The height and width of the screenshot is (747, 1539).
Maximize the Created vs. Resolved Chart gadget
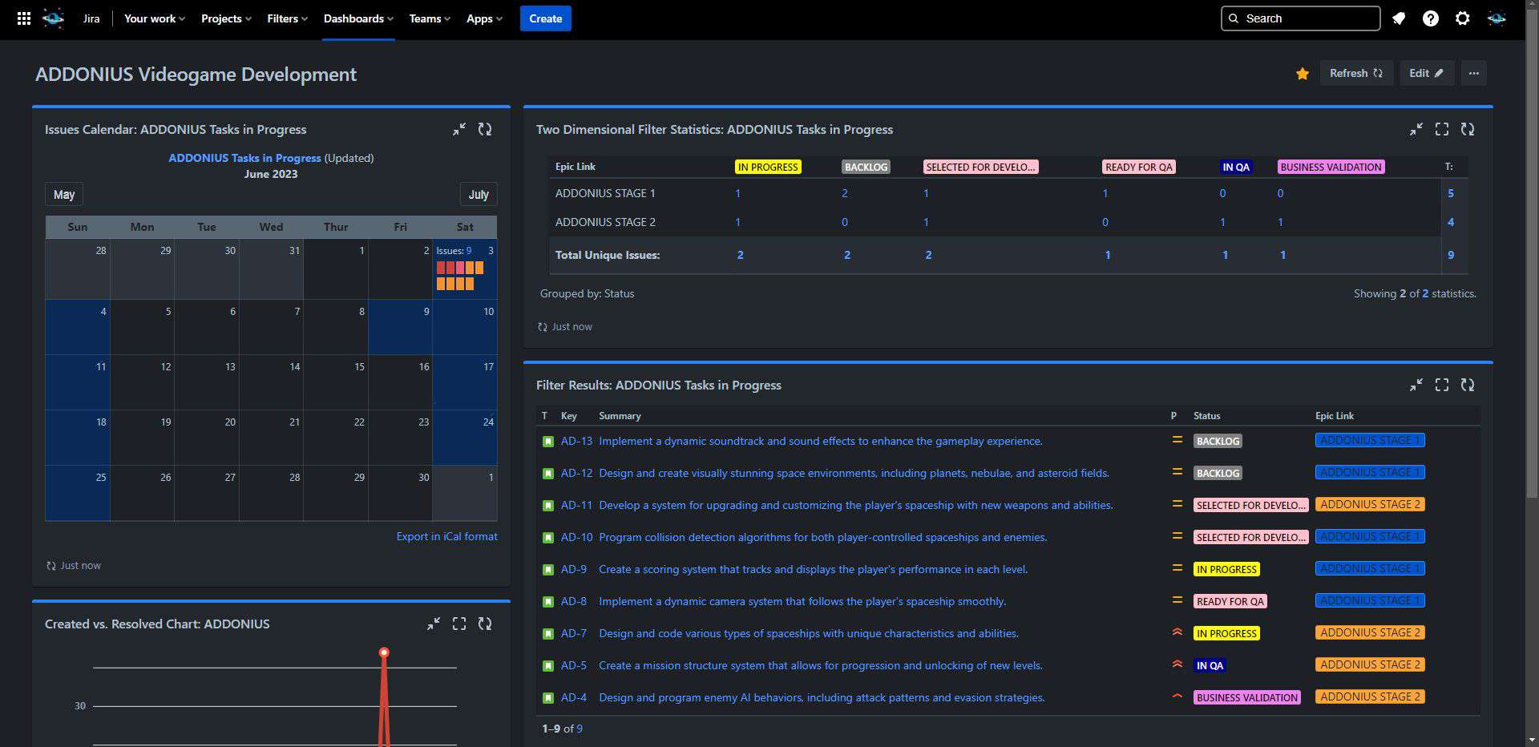pos(459,624)
